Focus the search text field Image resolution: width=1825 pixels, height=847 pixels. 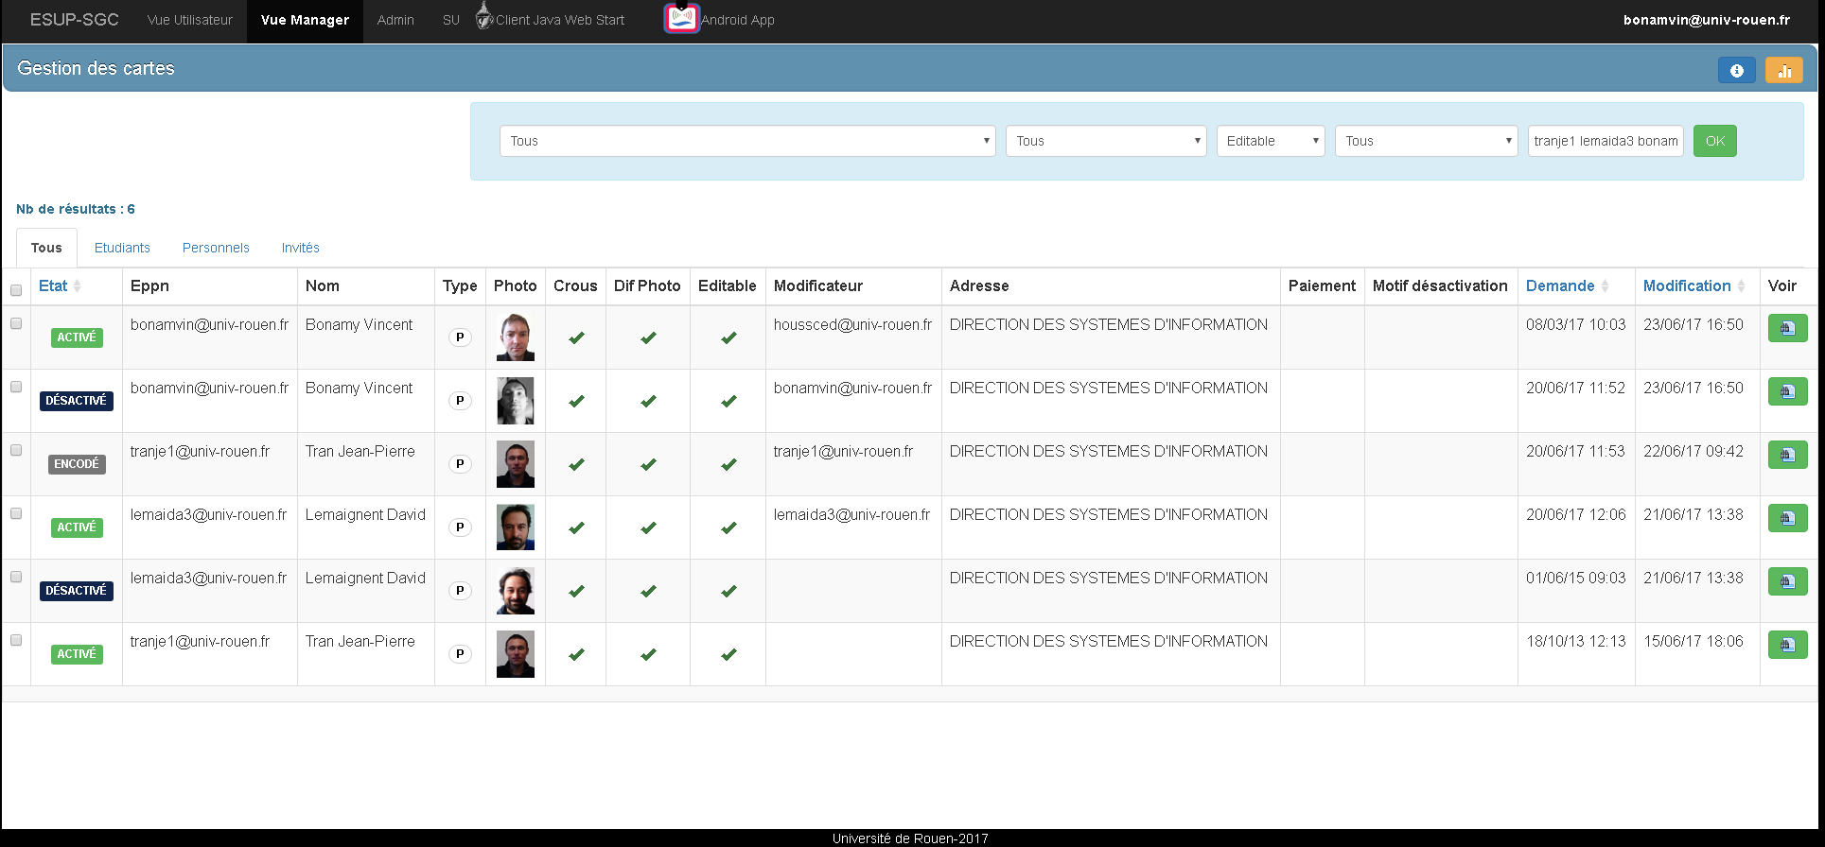[1605, 141]
